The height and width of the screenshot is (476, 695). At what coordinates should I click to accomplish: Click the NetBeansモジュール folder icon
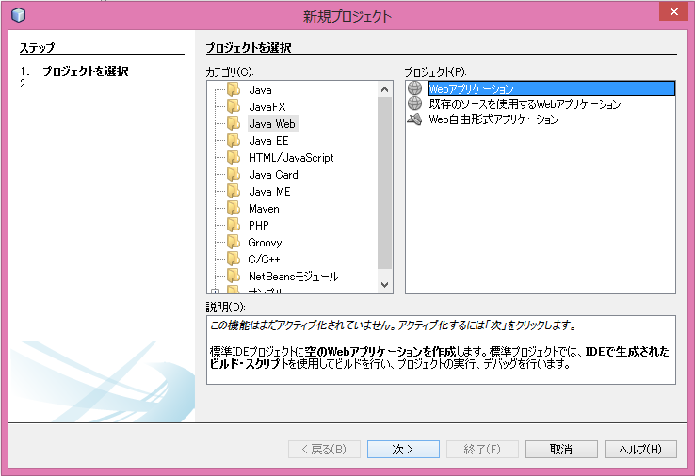pos(234,276)
